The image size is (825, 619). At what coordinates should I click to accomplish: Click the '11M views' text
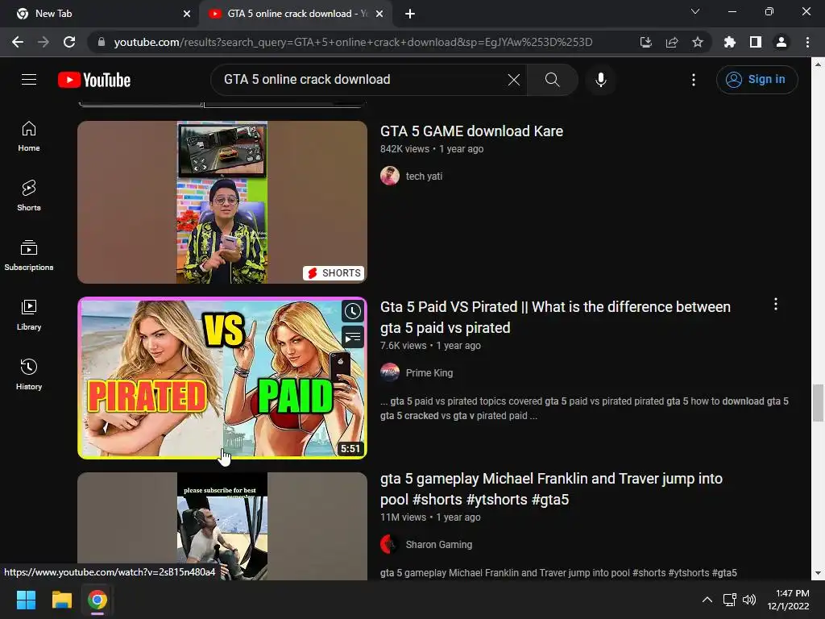pyautogui.click(x=403, y=517)
